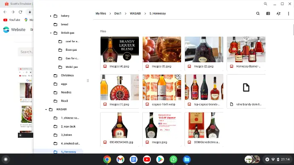Image resolution: width=294 pixels, height=165 pixels.
Task: Open the Gas for c.. folder
Action: (x=72, y=58)
